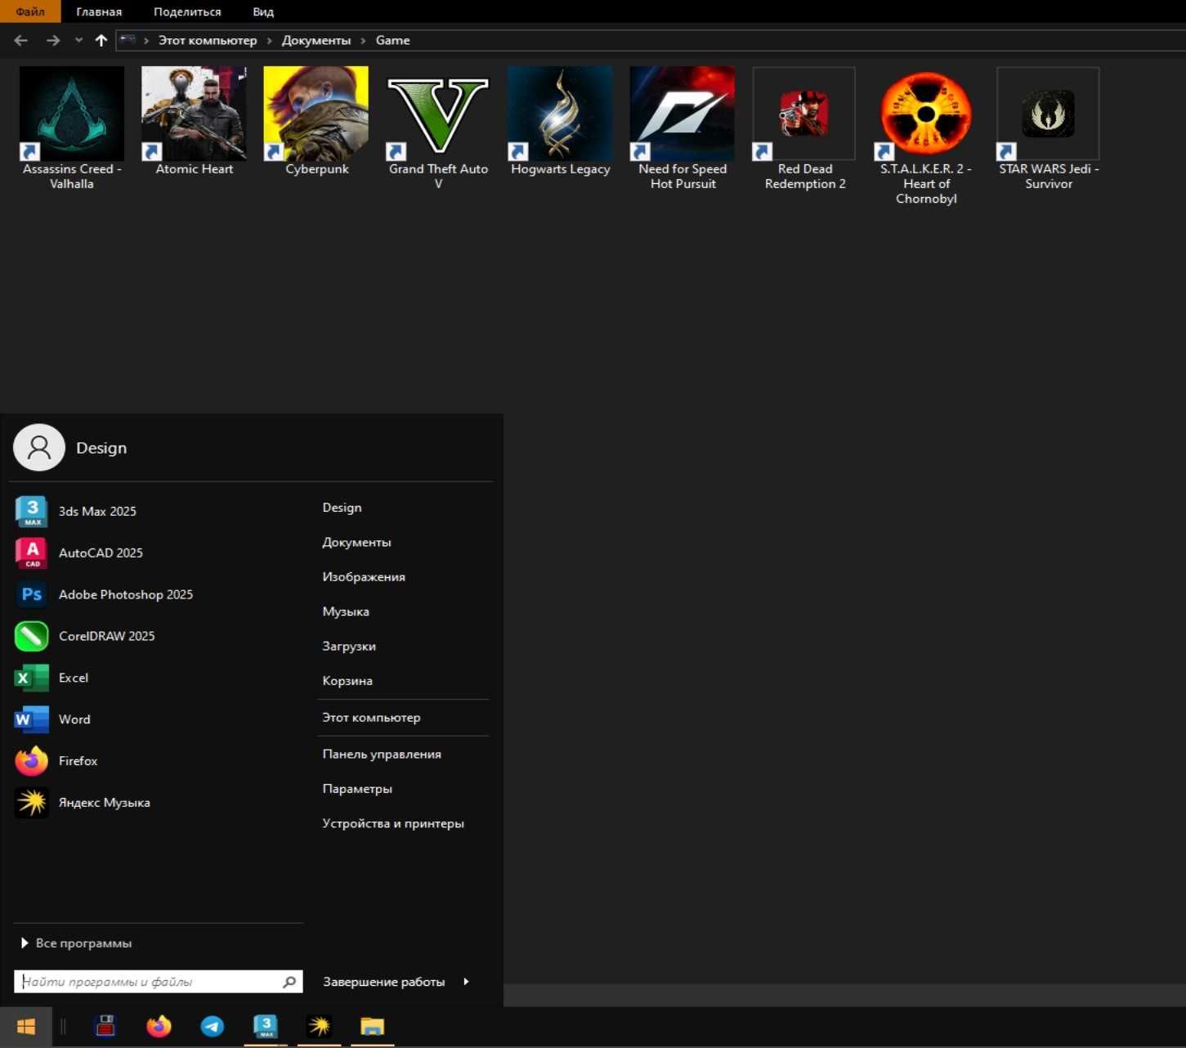
Task: Expand the chevron after Документы in address bar
Action: pyautogui.click(x=364, y=40)
